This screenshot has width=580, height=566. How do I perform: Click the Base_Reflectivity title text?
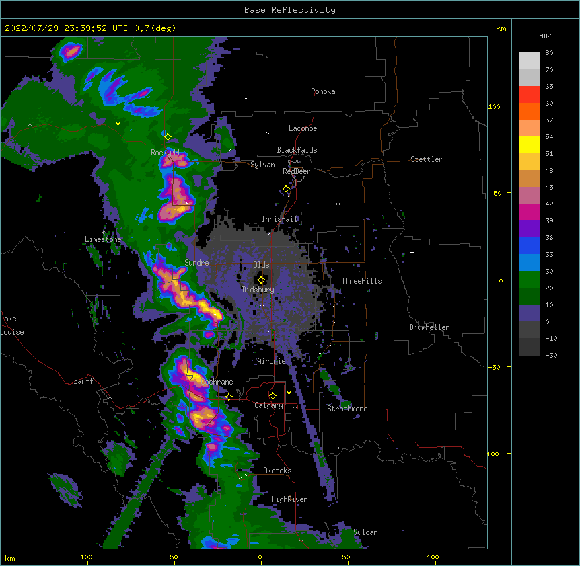pyautogui.click(x=289, y=10)
